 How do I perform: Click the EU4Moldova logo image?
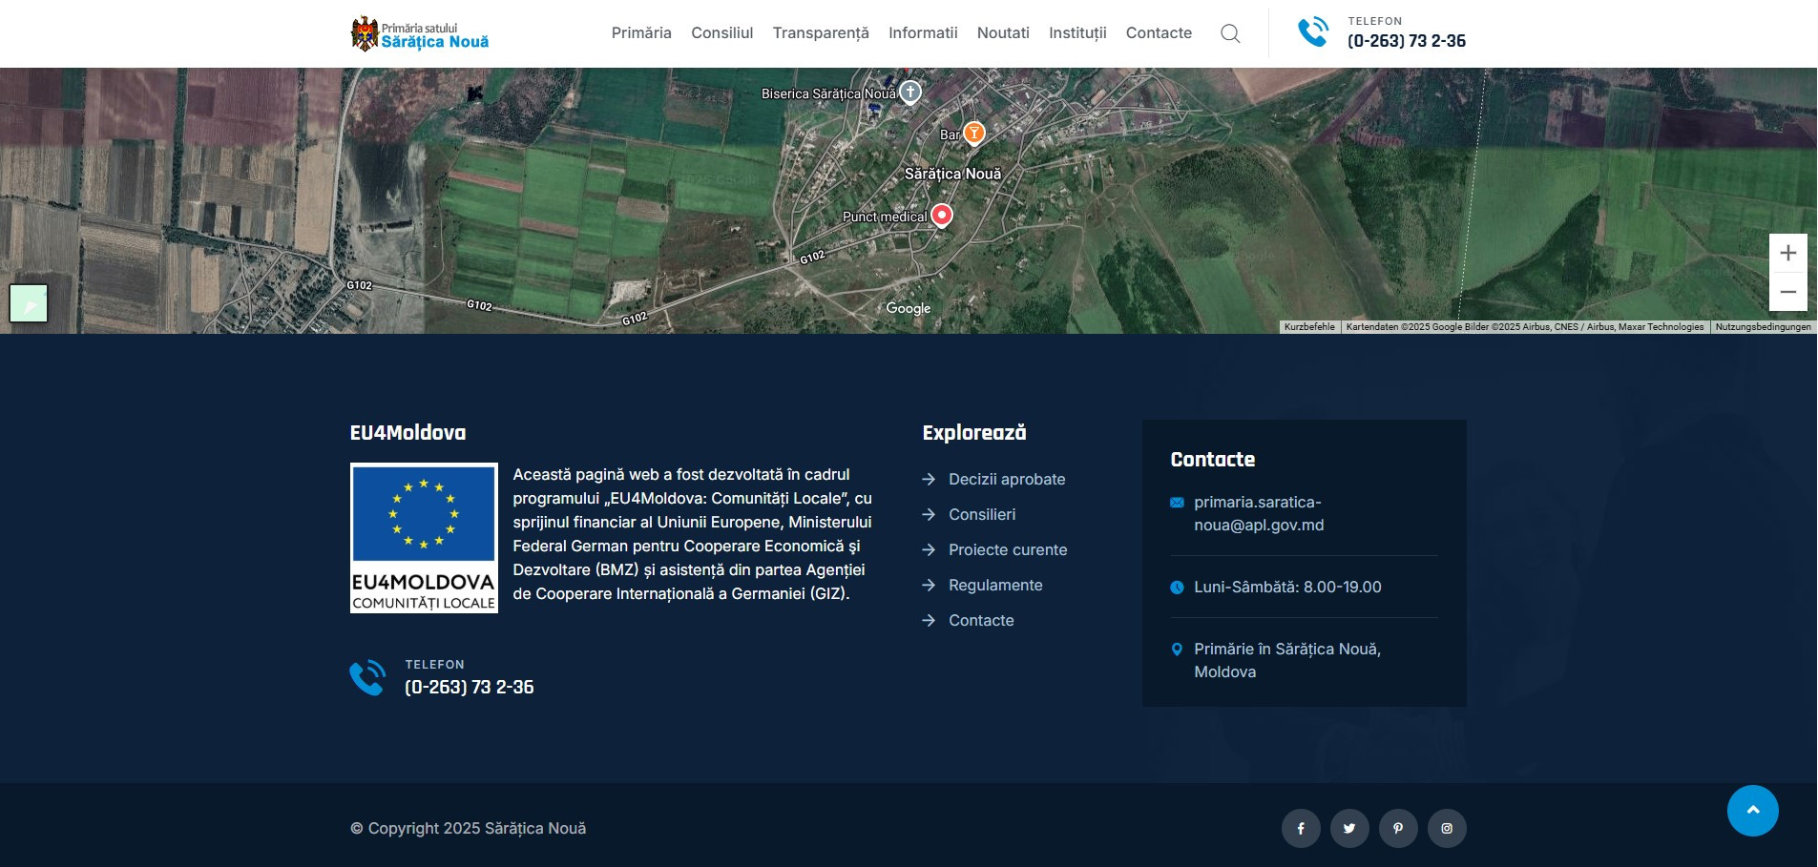[x=424, y=538]
